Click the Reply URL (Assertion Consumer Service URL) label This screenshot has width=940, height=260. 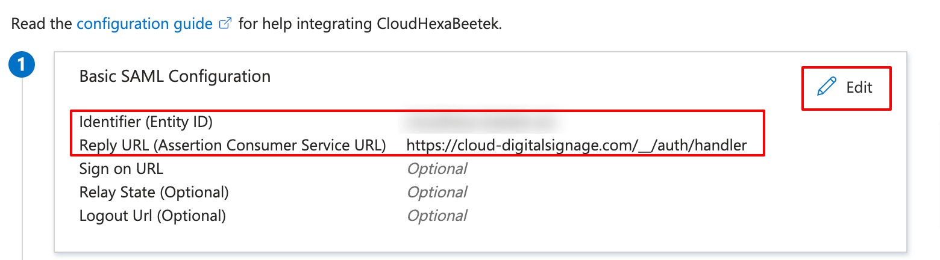[x=232, y=145]
